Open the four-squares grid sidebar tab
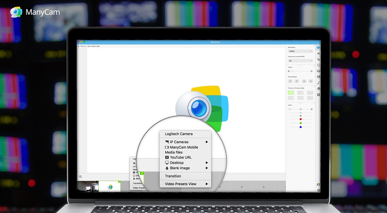This screenshot has height=213, width=387. click(x=319, y=94)
